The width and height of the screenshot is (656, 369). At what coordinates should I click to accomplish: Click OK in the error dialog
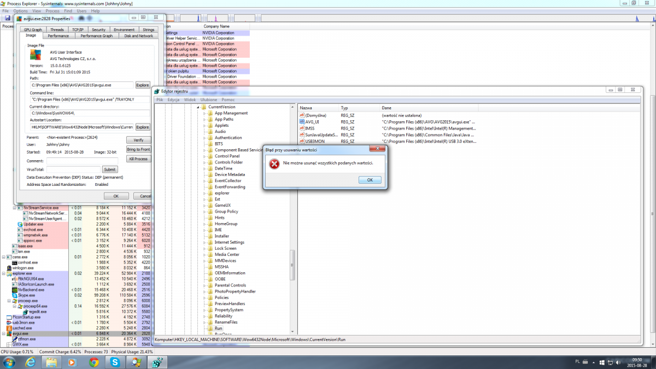point(370,180)
